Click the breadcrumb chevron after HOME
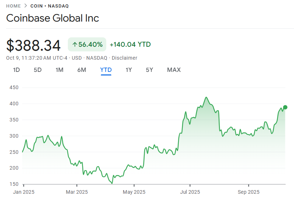This screenshot has height=202, width=294. 25,6
